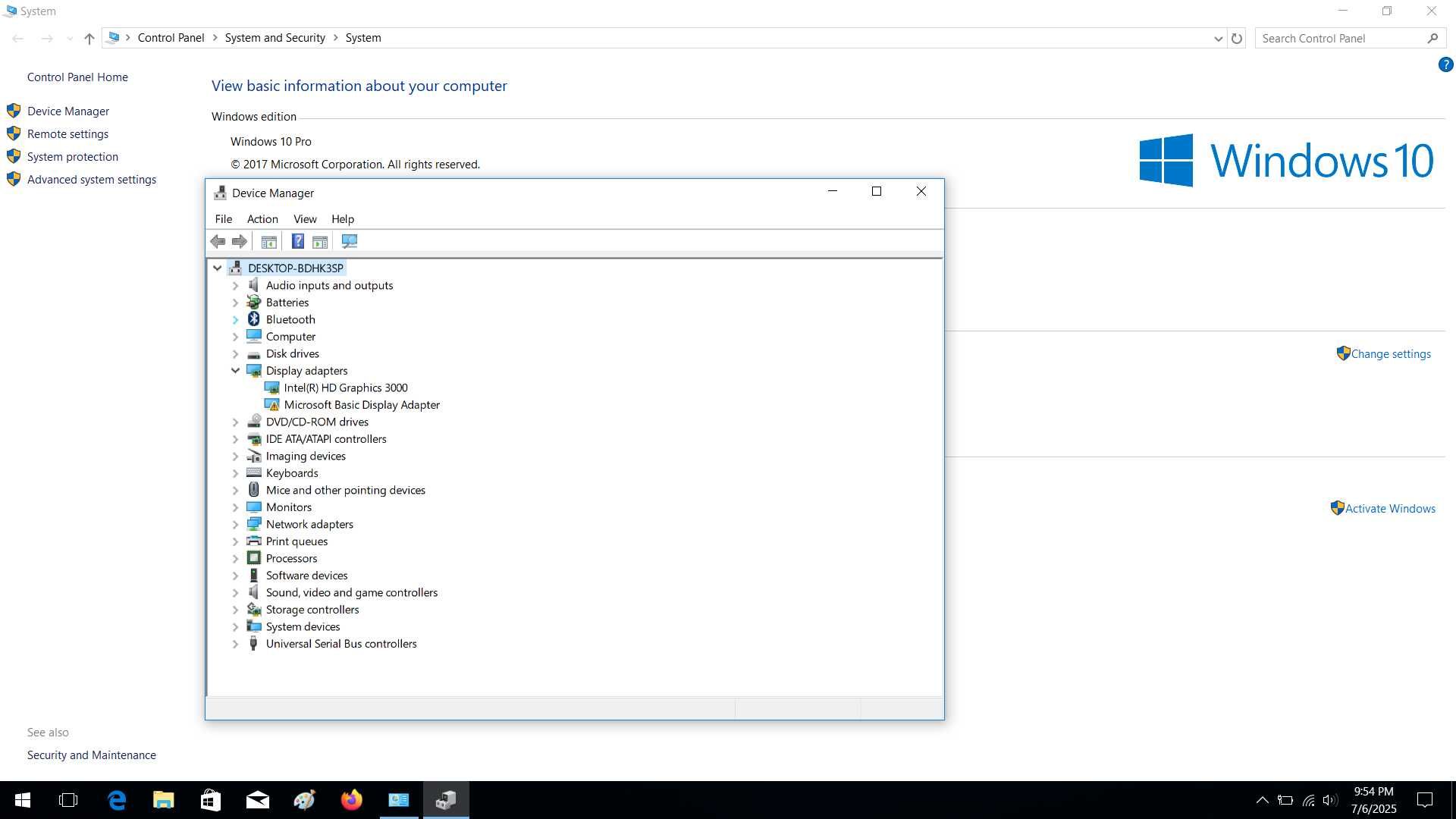Open the Action Center notifications icon

[1425, 800]
